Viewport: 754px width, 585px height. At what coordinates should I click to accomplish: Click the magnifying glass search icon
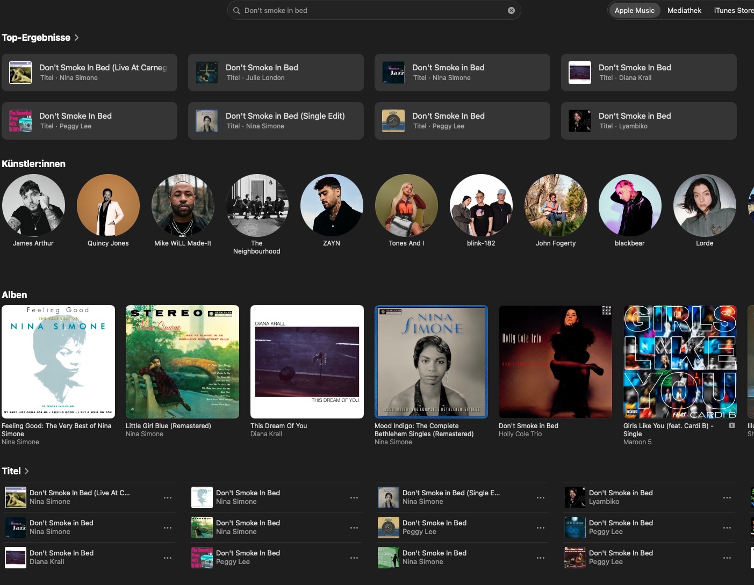click(x=236, y=10)
